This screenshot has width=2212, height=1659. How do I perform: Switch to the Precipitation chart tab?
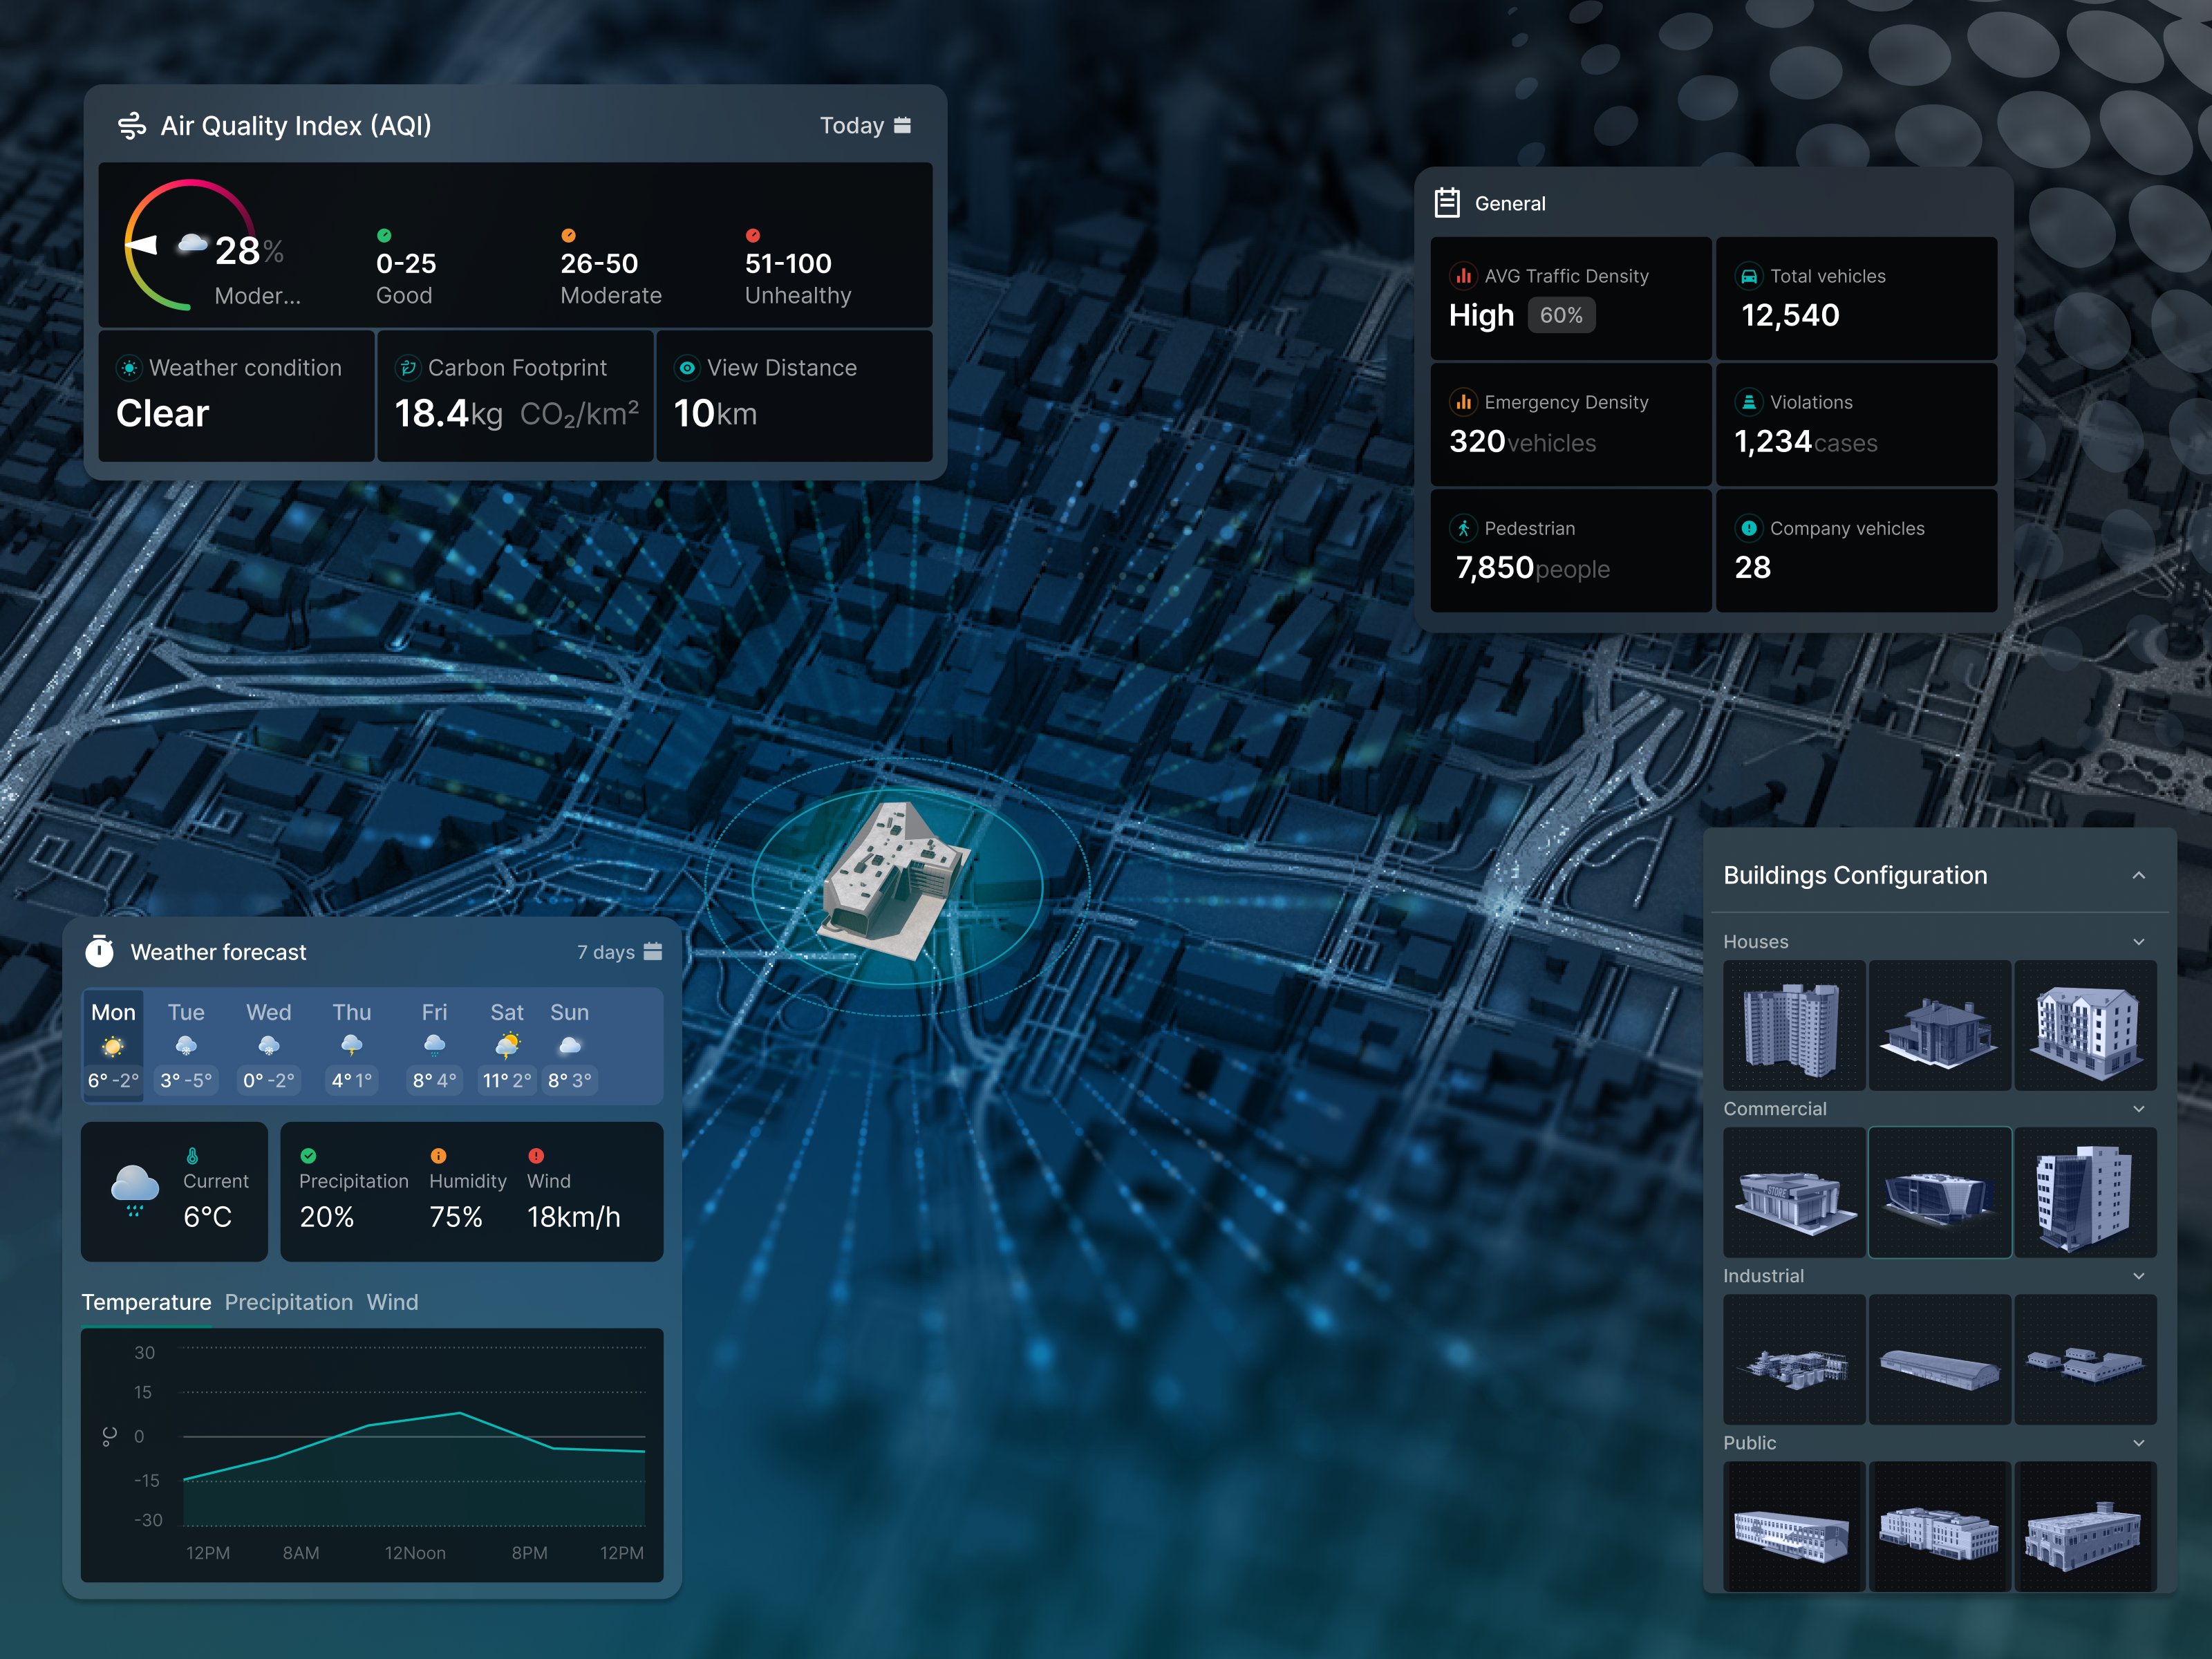point(288,1302)
